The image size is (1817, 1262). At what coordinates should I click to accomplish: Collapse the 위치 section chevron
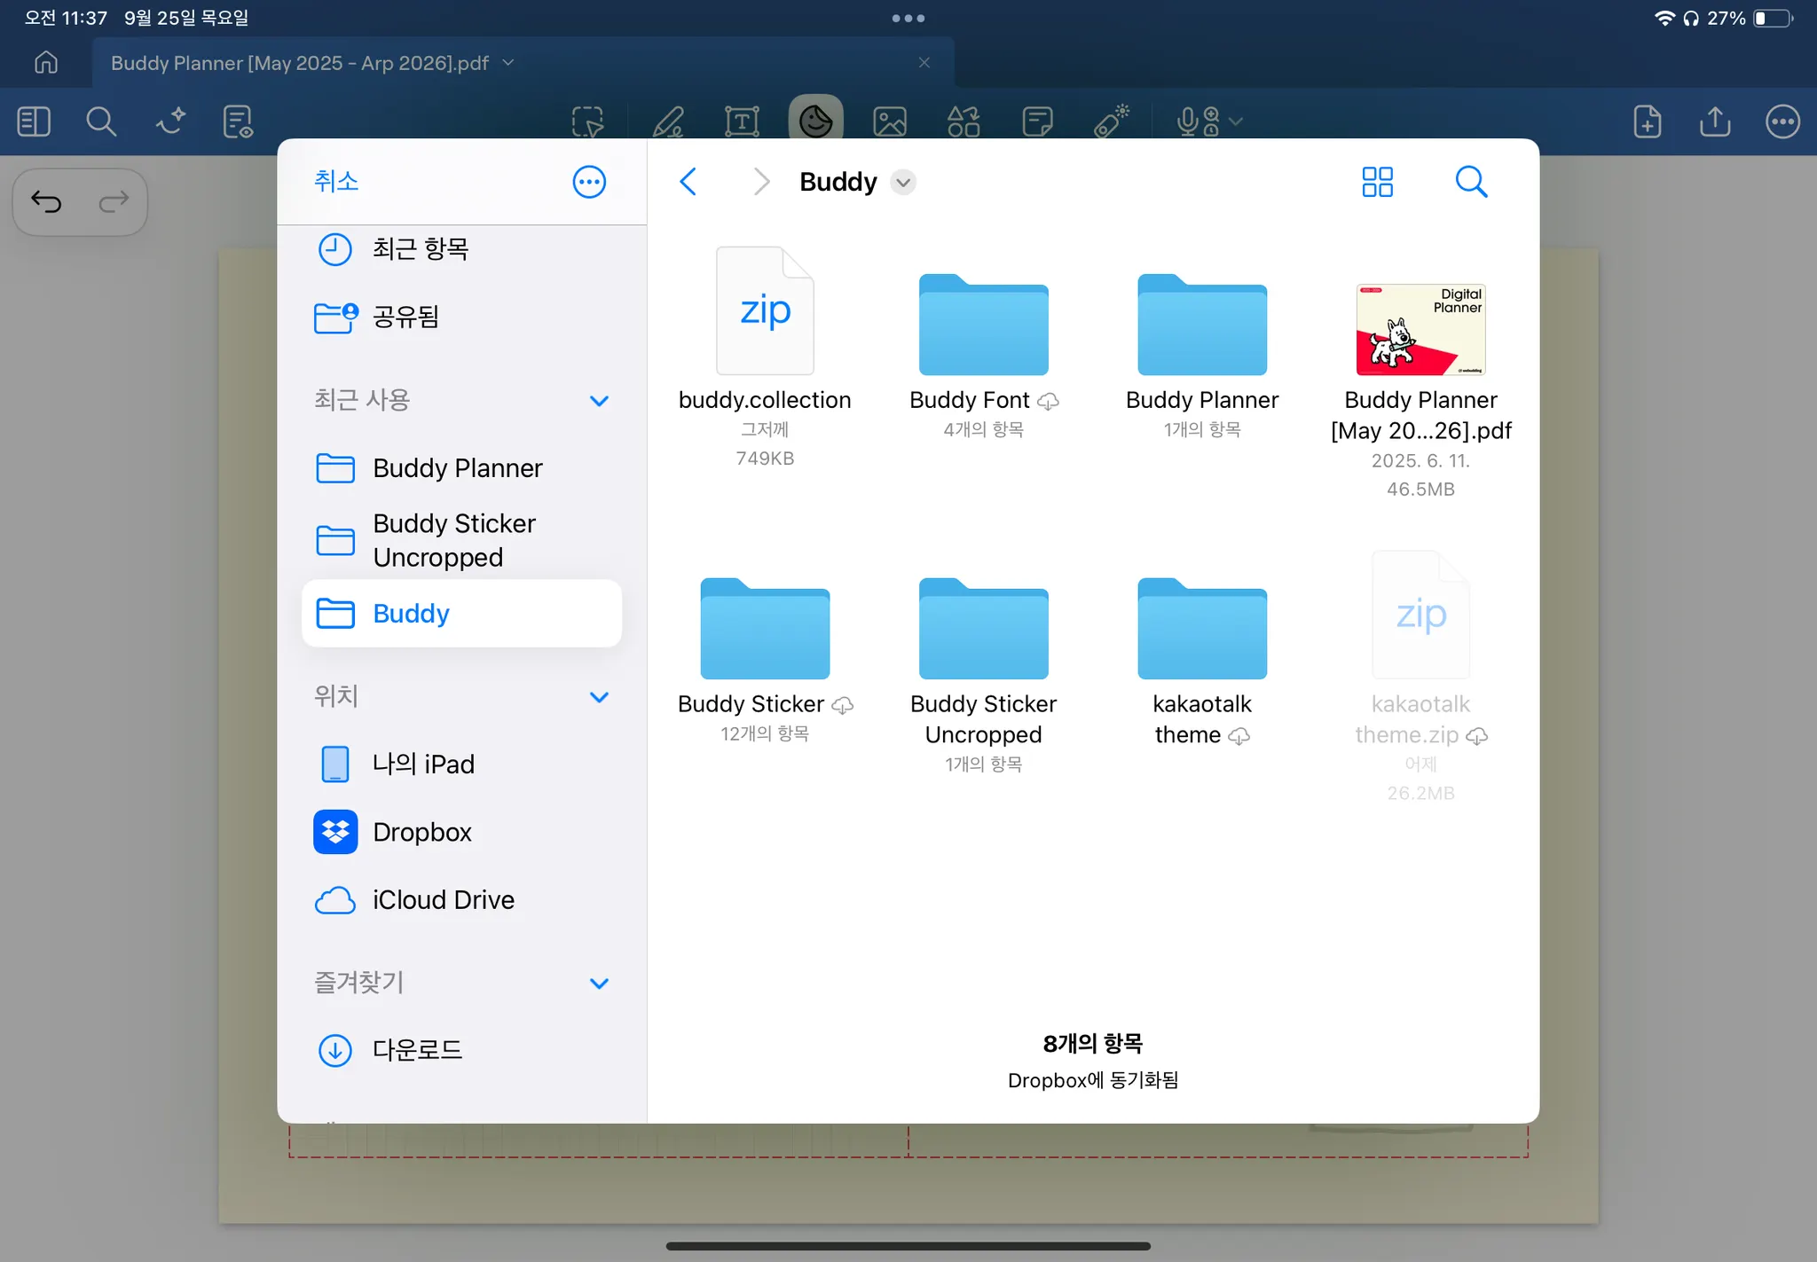599,697
